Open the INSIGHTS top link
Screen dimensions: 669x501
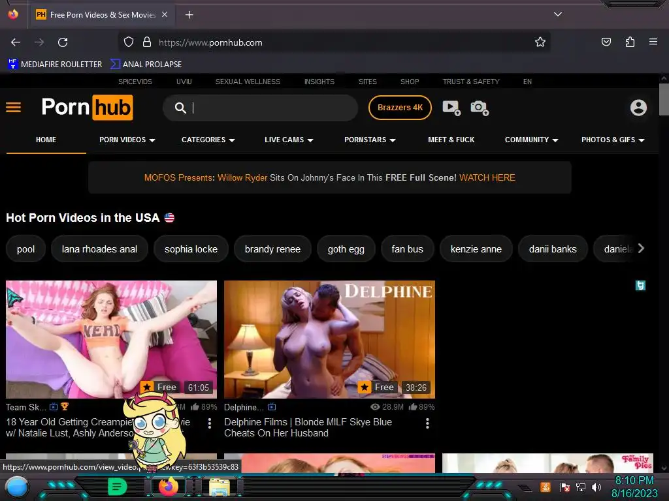click(x=319, y=82)
